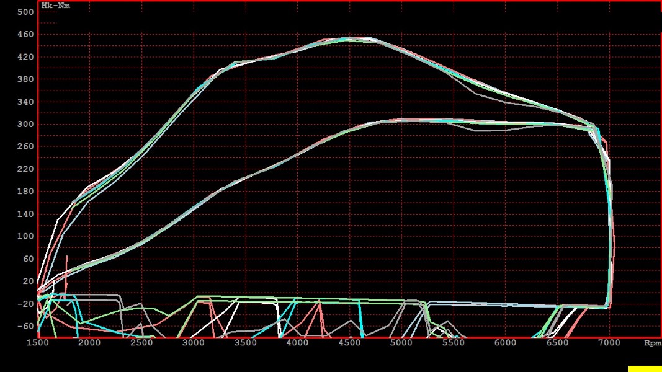Click the 6000 Rpm axis tick label

click(x=506, y=342)
